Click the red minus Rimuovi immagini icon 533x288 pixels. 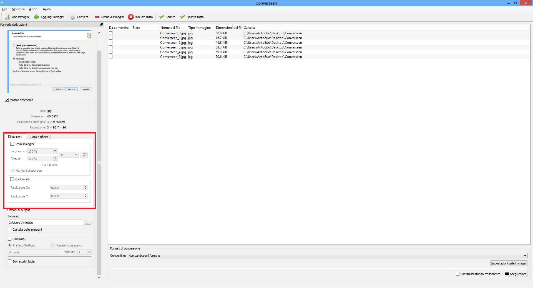click(97, 17)
